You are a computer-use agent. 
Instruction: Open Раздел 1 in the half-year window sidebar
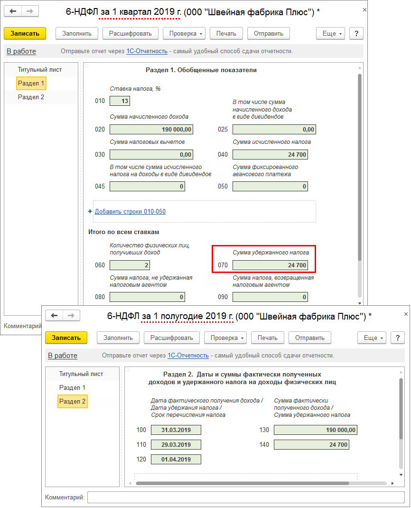pyautogui.click(x=72, y=387)
